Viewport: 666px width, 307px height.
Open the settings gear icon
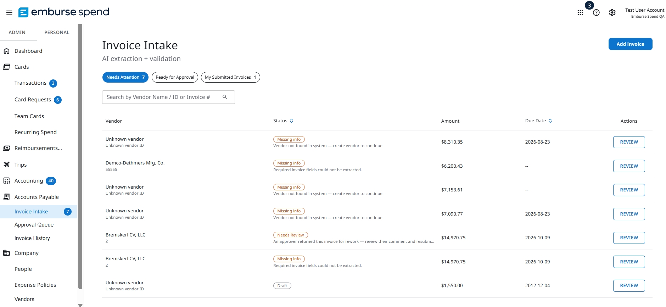click(x=612, y=12)
